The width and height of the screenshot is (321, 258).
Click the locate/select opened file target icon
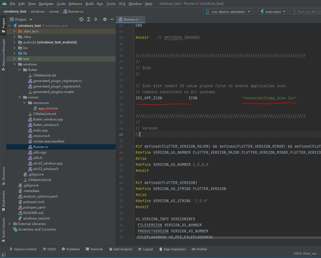click(81, 19)
